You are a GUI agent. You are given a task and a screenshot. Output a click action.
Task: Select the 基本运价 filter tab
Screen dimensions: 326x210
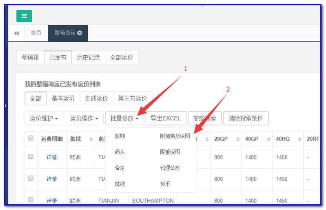(63, 98)
